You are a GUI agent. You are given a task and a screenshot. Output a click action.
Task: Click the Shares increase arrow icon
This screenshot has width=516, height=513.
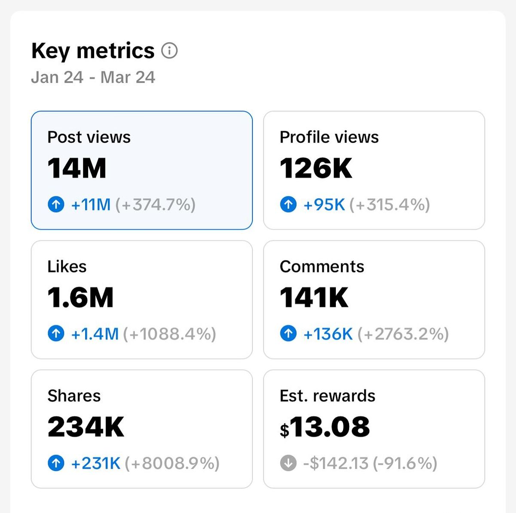tap(56, 463)
